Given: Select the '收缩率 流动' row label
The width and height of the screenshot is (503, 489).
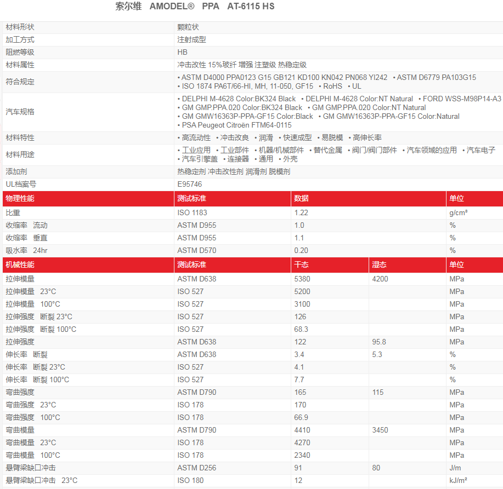Looking at the screenshot, I should coord(27,226).
